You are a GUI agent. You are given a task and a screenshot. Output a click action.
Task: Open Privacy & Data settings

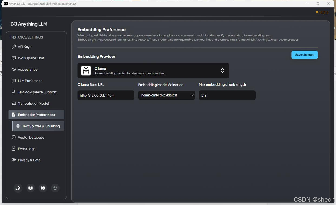coord(36,160)
